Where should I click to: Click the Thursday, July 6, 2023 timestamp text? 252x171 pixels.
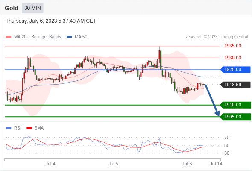51,21
